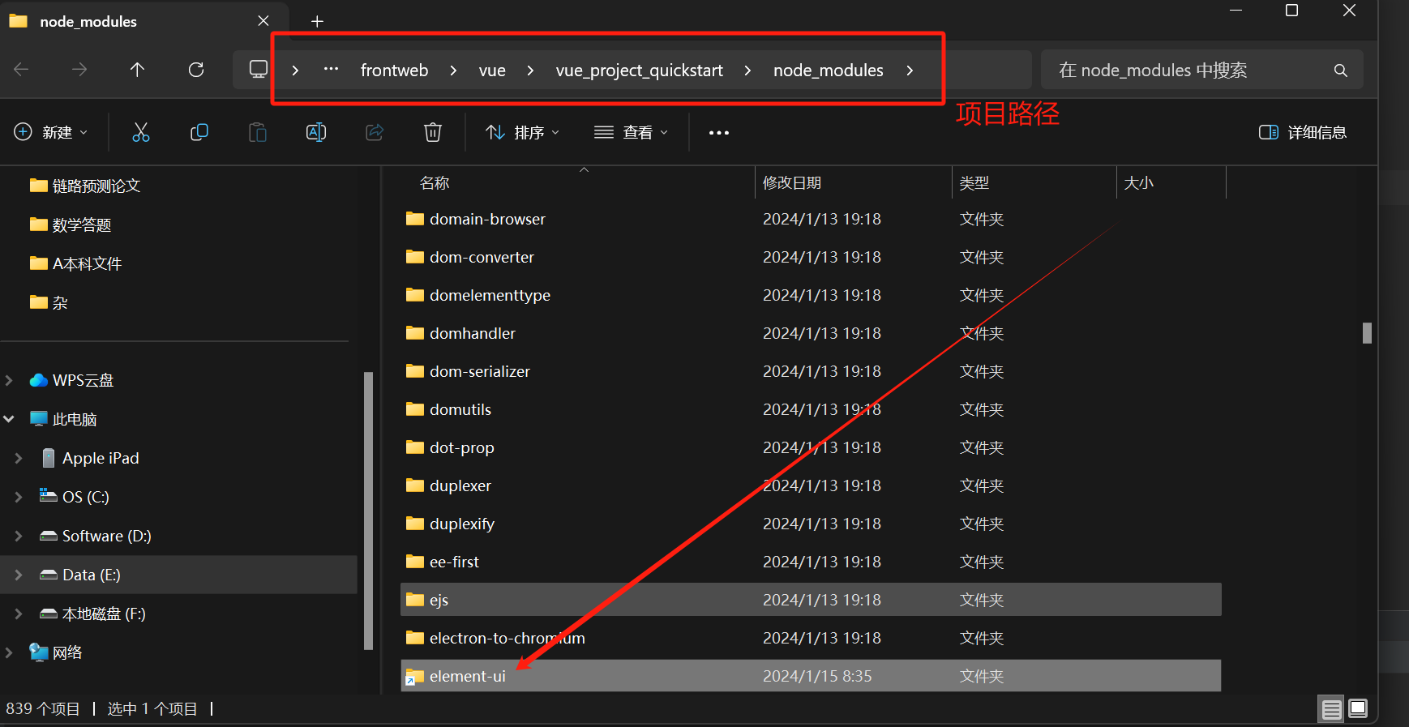
Task: Click the This PC monitor icon in address bar
Action: tap(259, 70)
